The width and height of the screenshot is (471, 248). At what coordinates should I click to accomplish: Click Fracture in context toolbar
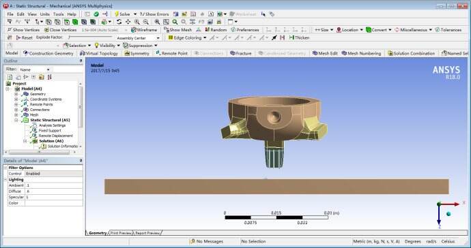240,53
